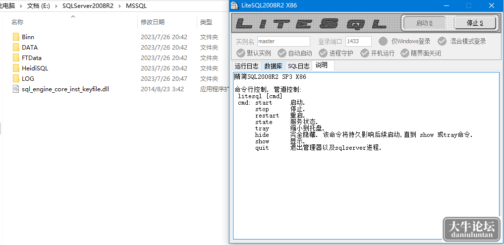This screenshot has width=504, height=245.
Task: Toggle the 默认实例 checkbox
Action: tap(240, 53)
